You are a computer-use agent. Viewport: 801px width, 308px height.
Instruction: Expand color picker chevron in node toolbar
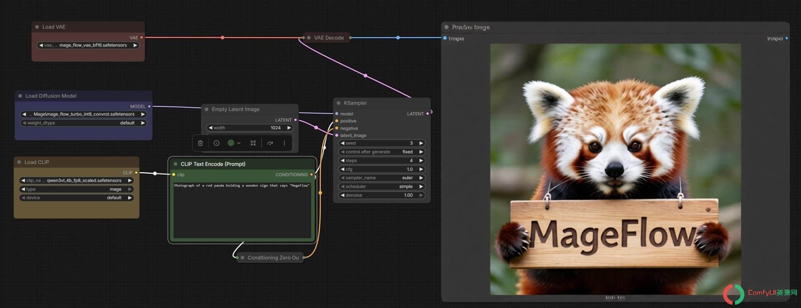click(239, 143)
